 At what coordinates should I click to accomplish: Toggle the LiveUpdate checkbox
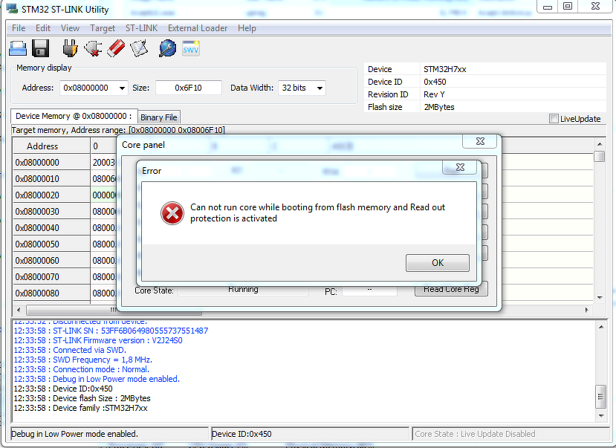[554, 119]
